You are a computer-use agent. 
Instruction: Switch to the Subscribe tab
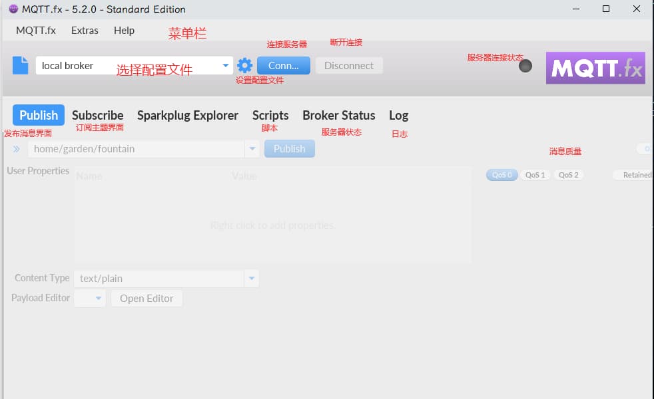point(97,115)
